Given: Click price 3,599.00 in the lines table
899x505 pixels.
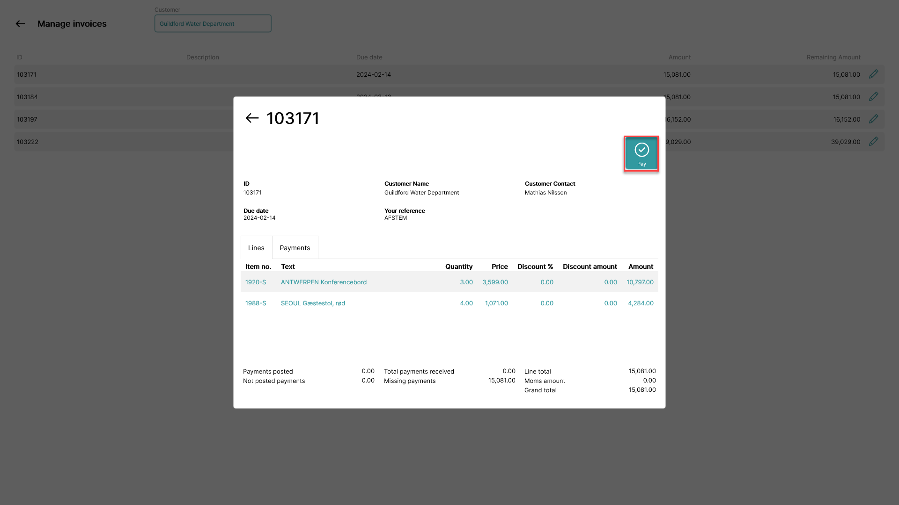Looking at the screenshot, I should 495,282.
